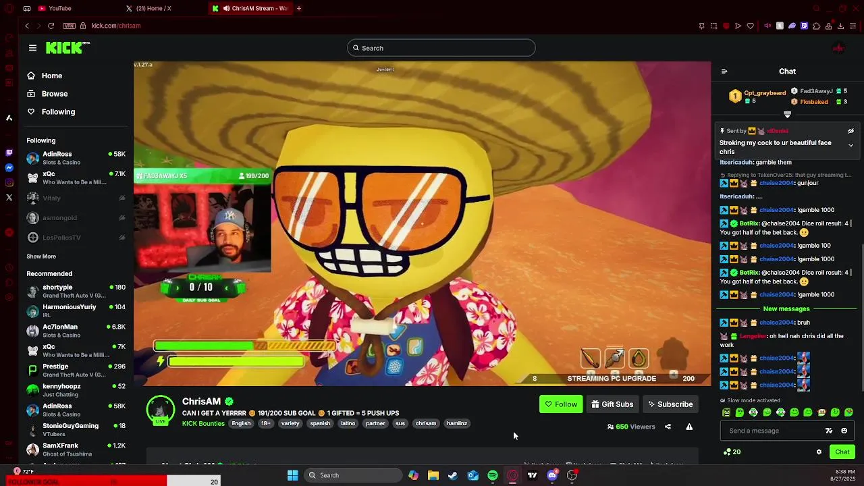Open Messenger icon in browser sidebar

9,167
